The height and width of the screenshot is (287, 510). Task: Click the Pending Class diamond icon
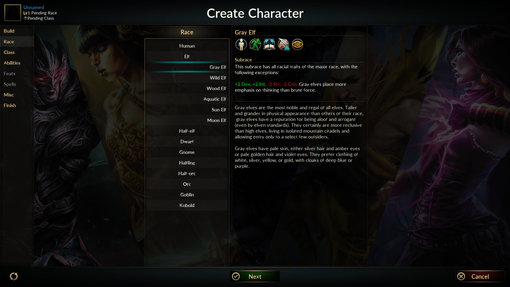point(25,18)
